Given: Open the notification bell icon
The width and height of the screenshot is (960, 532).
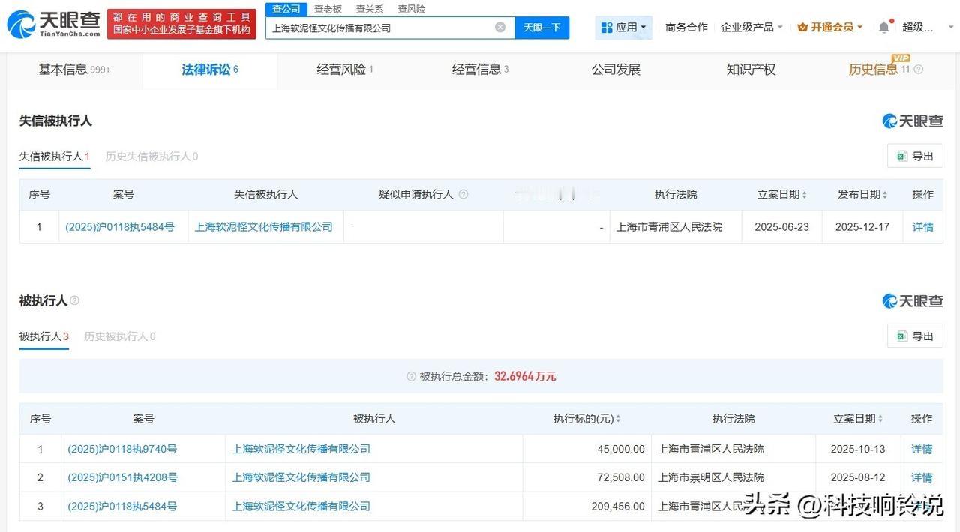Looking at the screenshot, I should click(x=884, y=27).
